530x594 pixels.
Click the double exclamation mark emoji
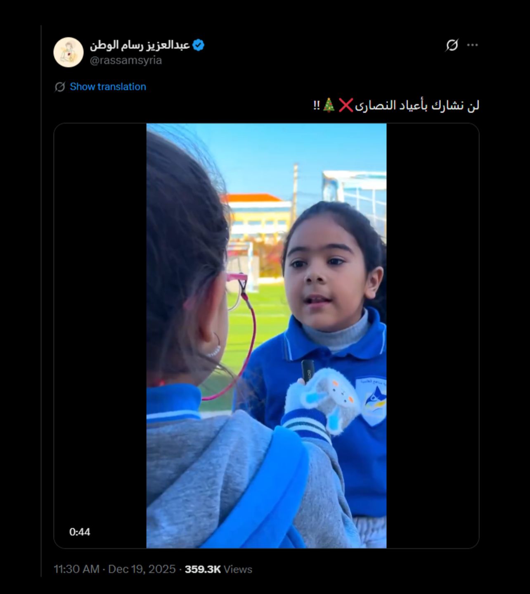[x=317, y=105]
